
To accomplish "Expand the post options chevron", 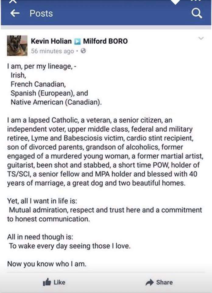I will tap(201, 38).
